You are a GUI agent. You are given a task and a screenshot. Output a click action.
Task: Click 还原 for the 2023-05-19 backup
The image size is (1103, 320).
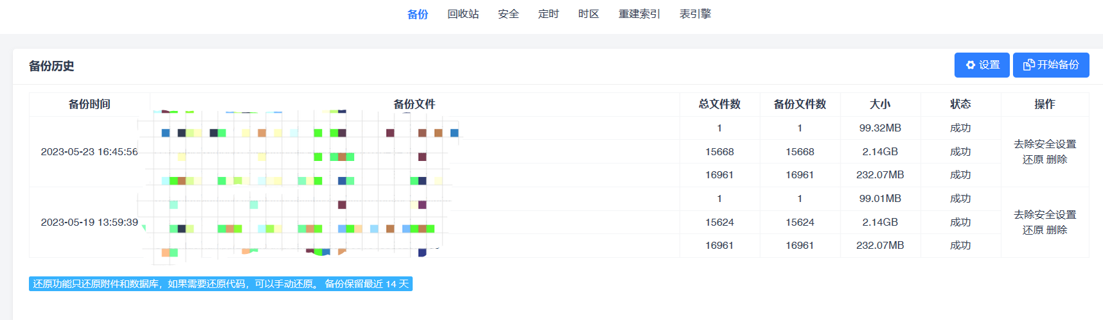1032,230
